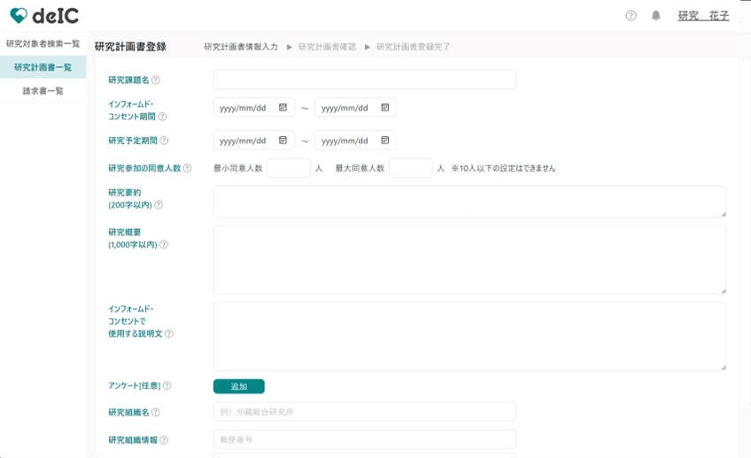This screenshot has width=751, height=458.
Task: Click 研究予定期間 end date field
Action: 355,140
